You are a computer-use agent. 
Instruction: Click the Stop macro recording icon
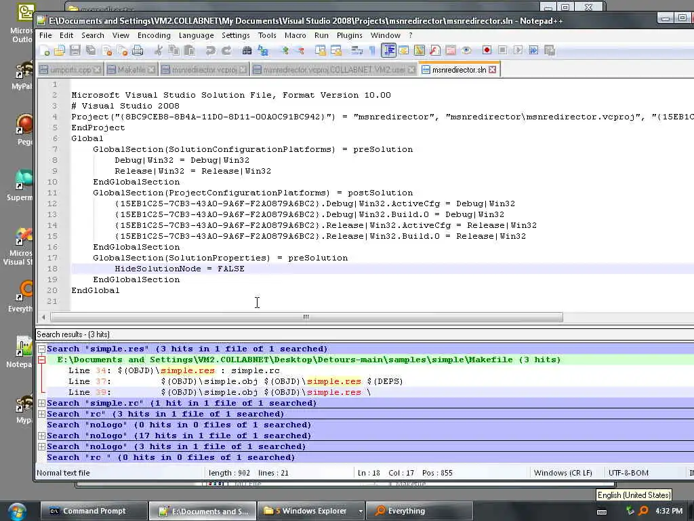pos(502,50)
